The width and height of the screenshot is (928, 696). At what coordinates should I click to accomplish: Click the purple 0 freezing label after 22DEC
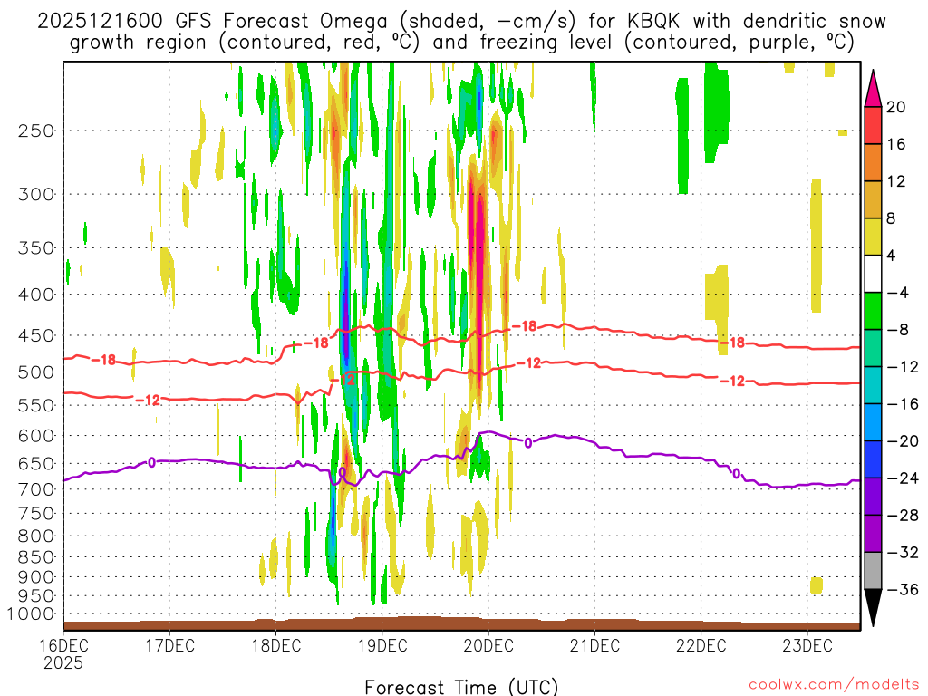tap(736, 473)
